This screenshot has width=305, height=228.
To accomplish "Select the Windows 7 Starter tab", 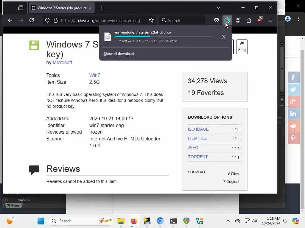I will point(62,8).
